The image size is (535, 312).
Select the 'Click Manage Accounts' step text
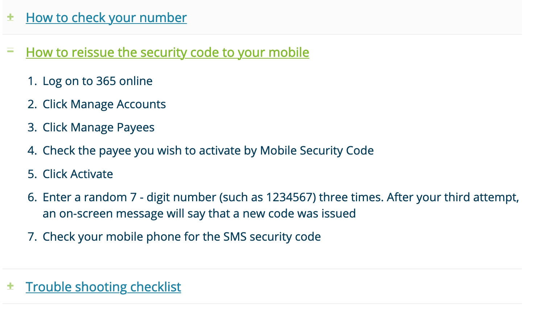(x=104, y=104)
